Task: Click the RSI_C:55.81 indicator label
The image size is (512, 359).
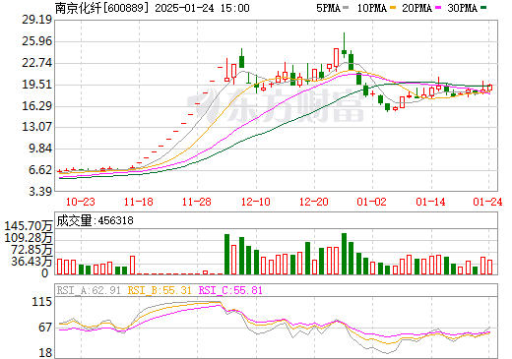Action: [230, 290]
